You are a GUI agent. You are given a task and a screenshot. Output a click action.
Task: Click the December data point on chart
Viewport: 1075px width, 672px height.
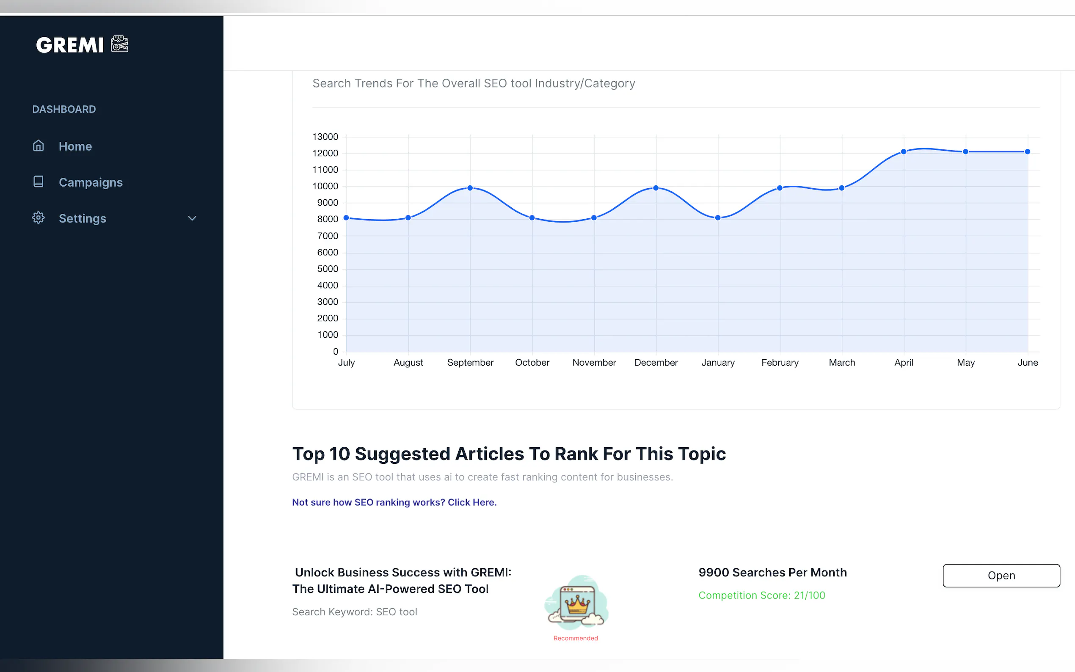(656, 188)
